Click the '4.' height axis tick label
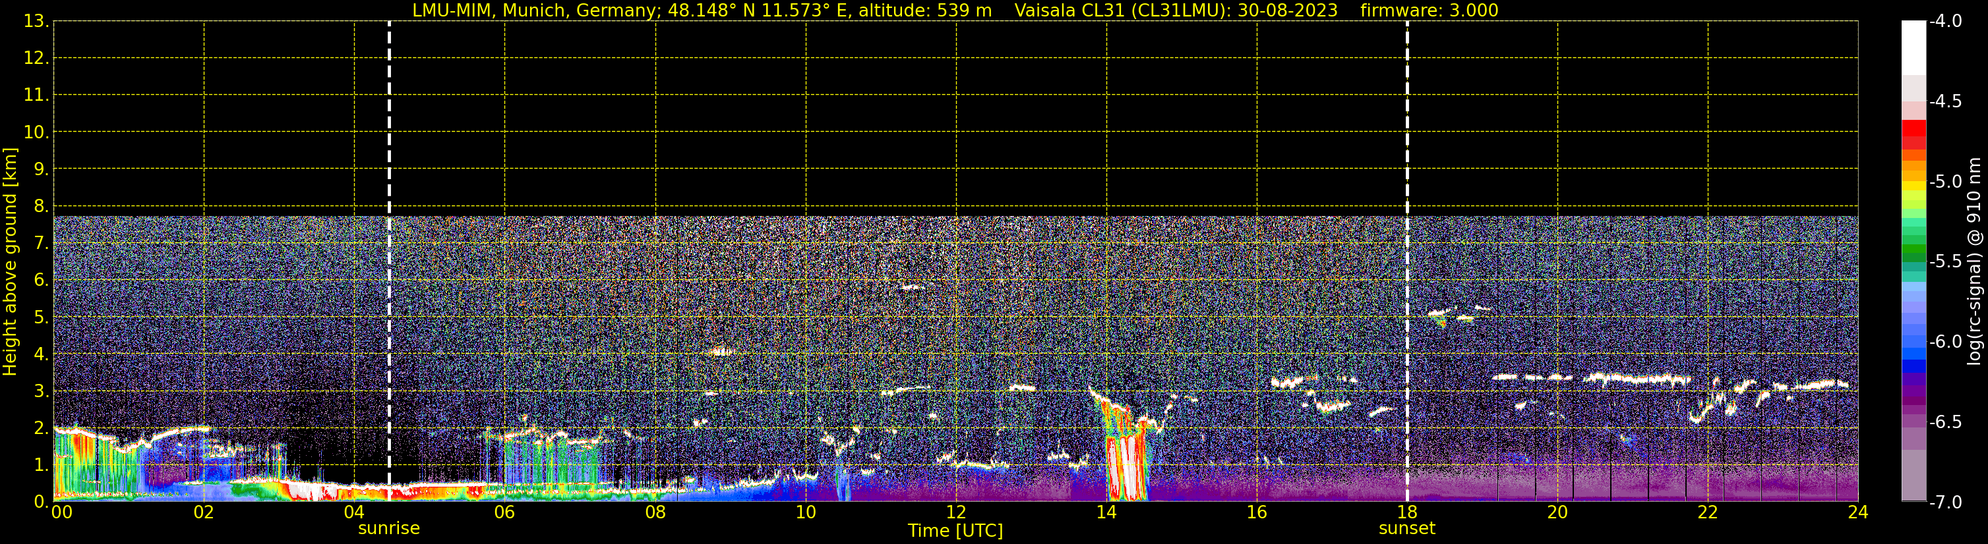Screen dimensions: 1988x544 point(41,354)
